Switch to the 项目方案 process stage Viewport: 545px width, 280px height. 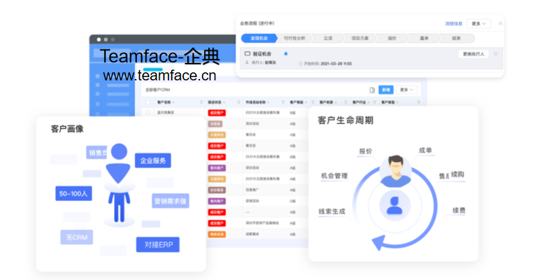(360, 38)
